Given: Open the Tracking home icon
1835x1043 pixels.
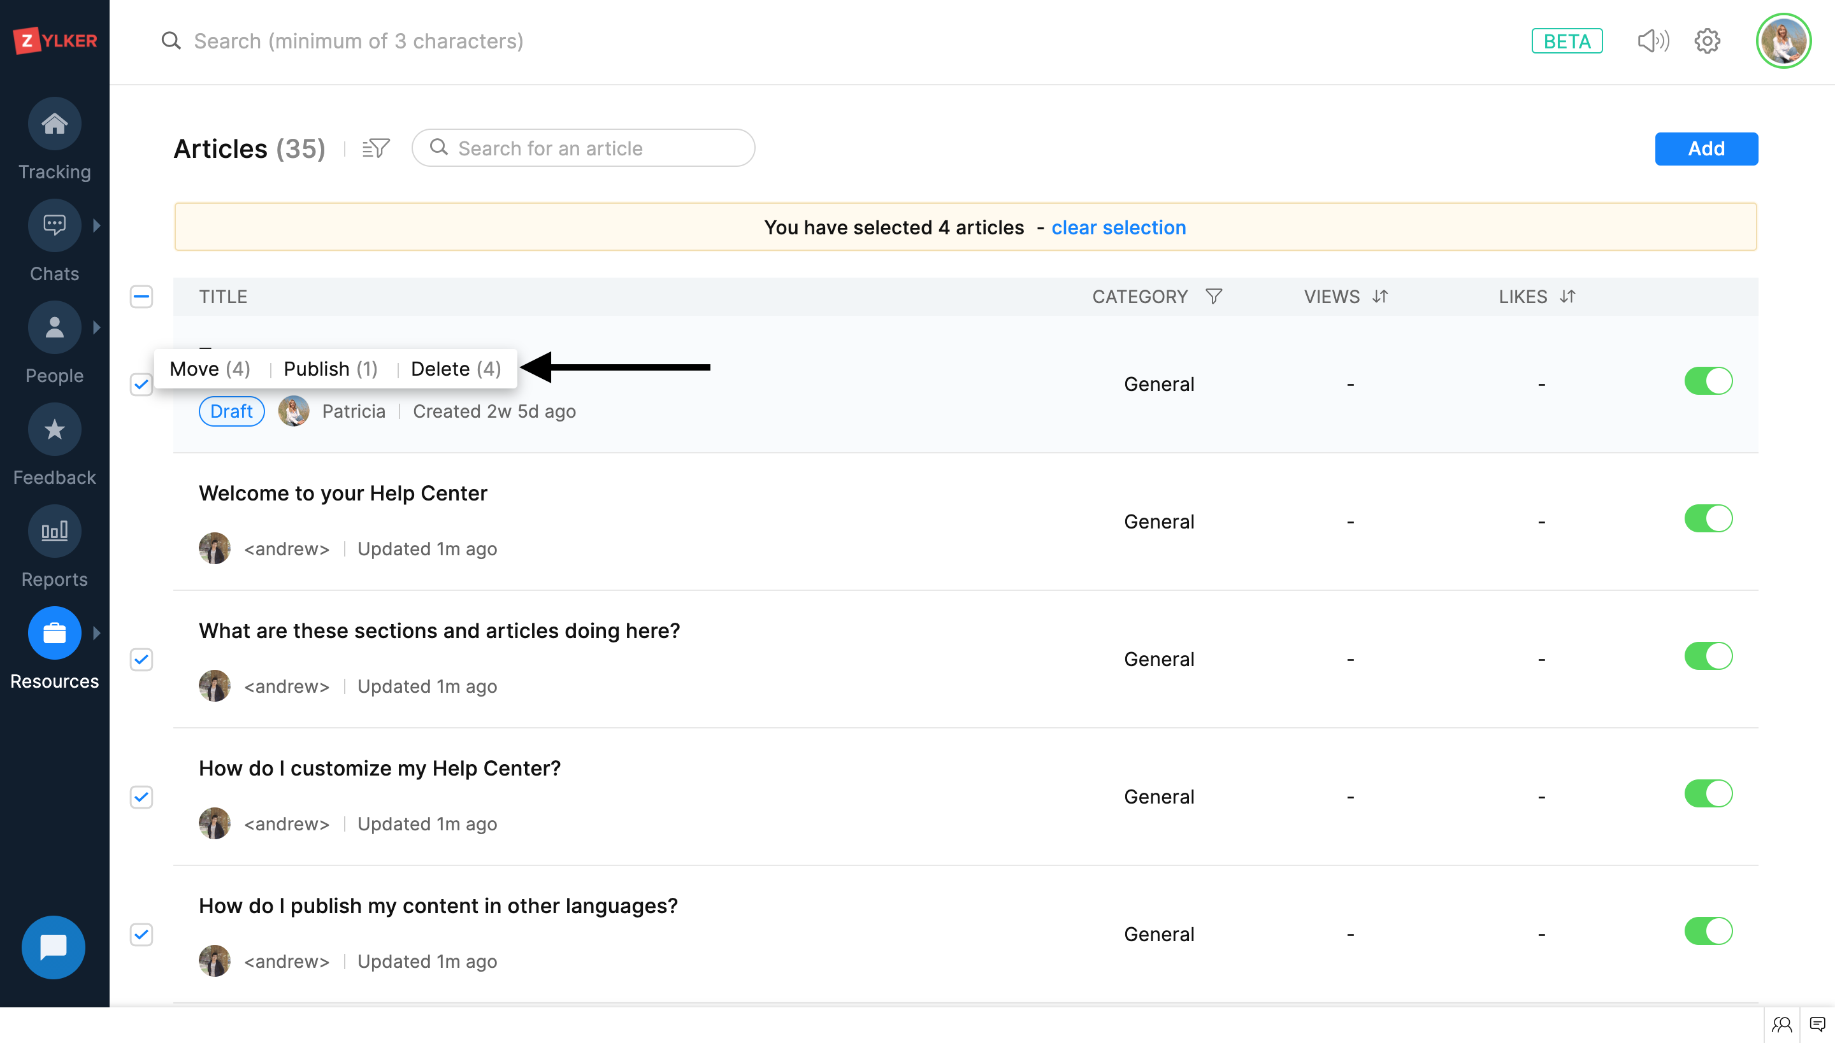Looking at the screenshot, I should 55,124.
